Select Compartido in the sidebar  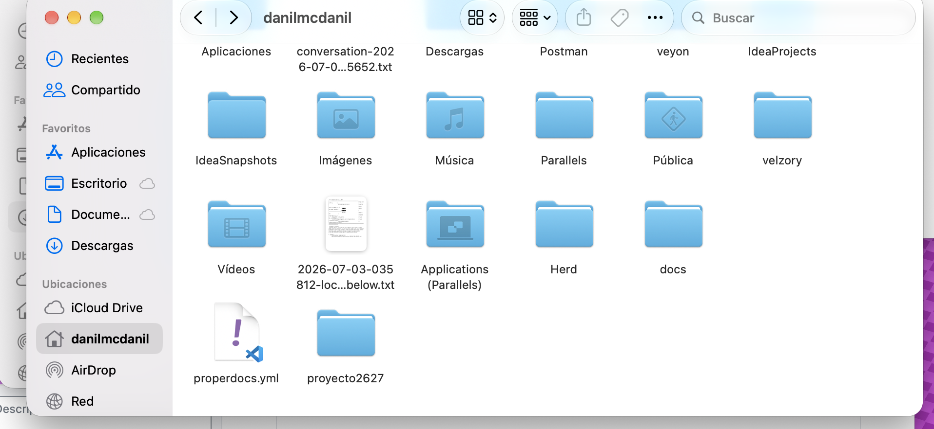click(99, 90)
